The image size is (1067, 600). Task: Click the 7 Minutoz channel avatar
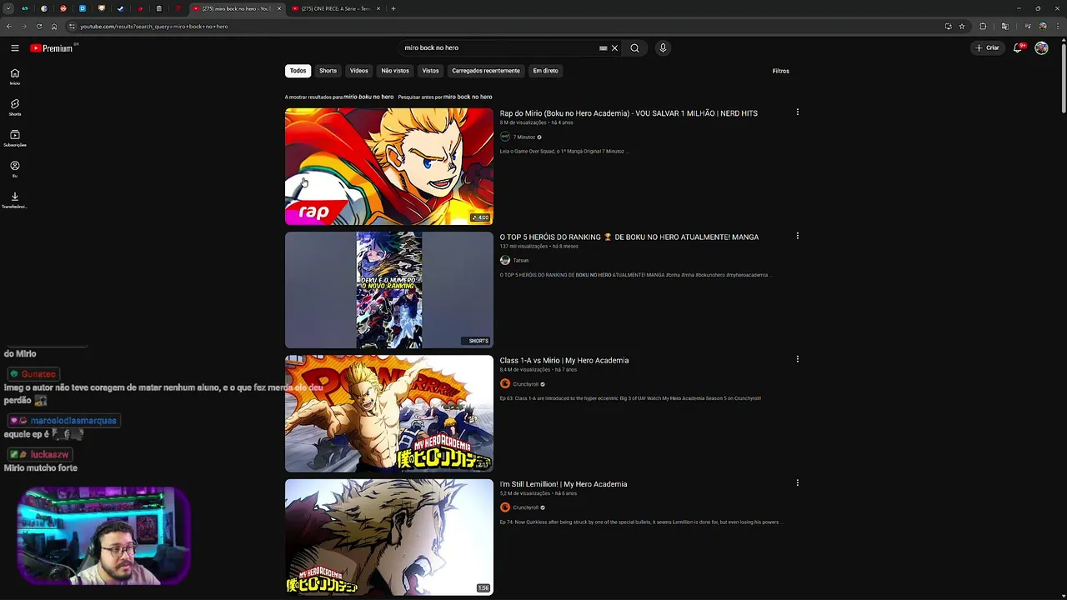(504, 137)
